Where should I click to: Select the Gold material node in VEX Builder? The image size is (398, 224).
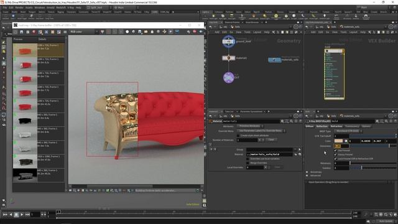point(335,73)
